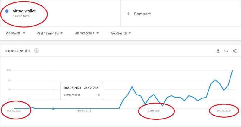This screenshot has width=241, height=127.
Task: Click the blue data point on the chart line
Action: tap(53, 108)
